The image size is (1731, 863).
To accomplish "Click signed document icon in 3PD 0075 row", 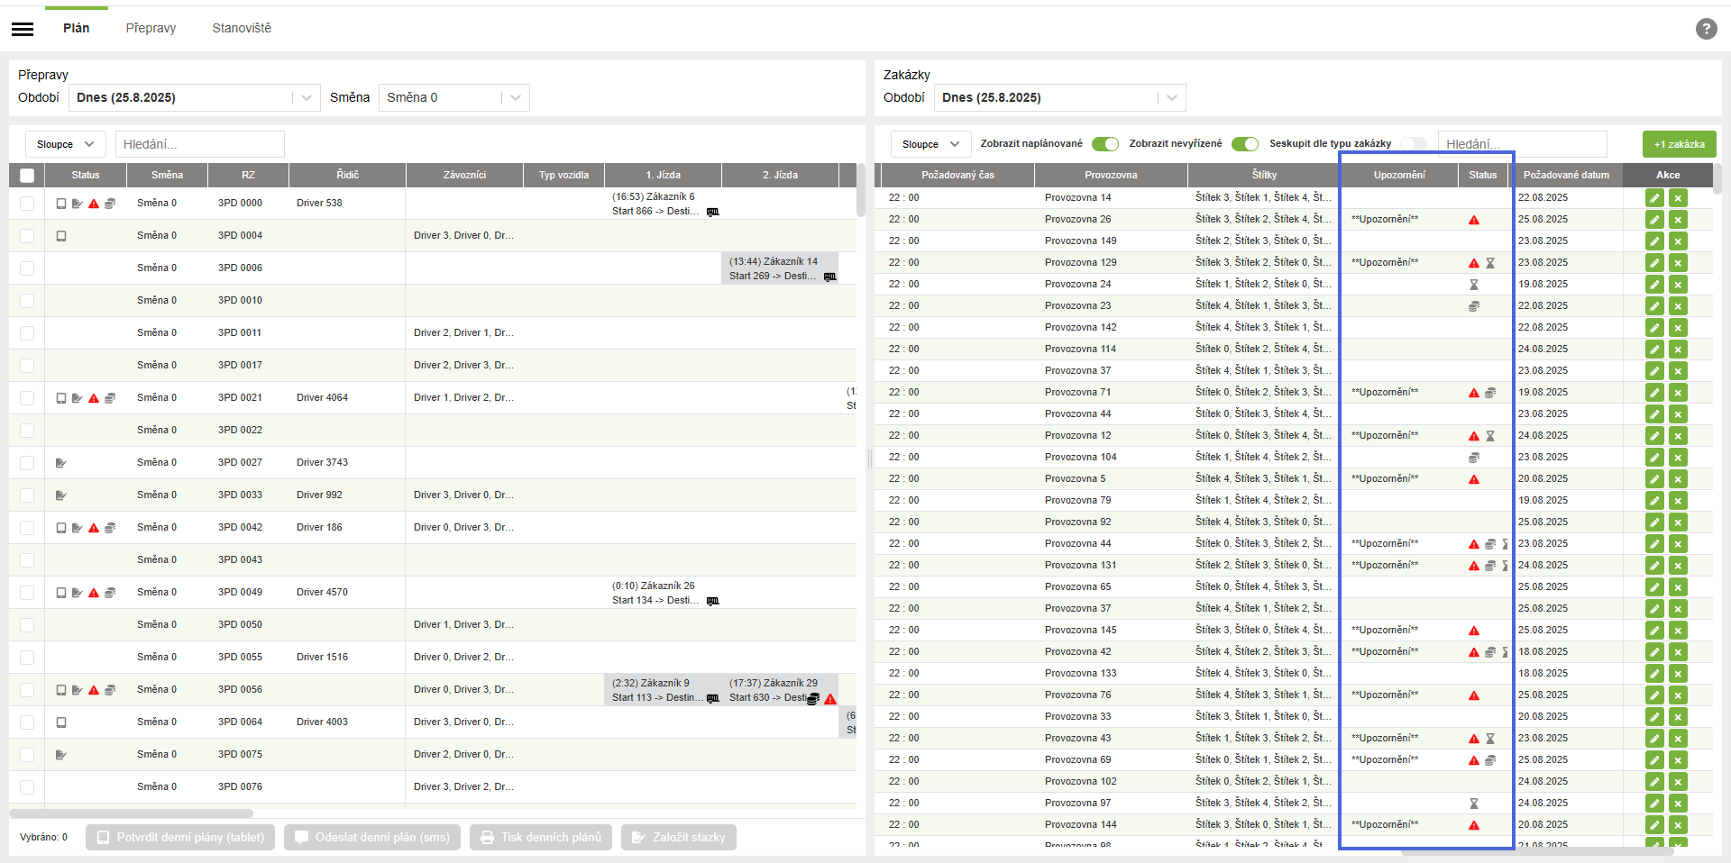I will [x=61, y=755].
